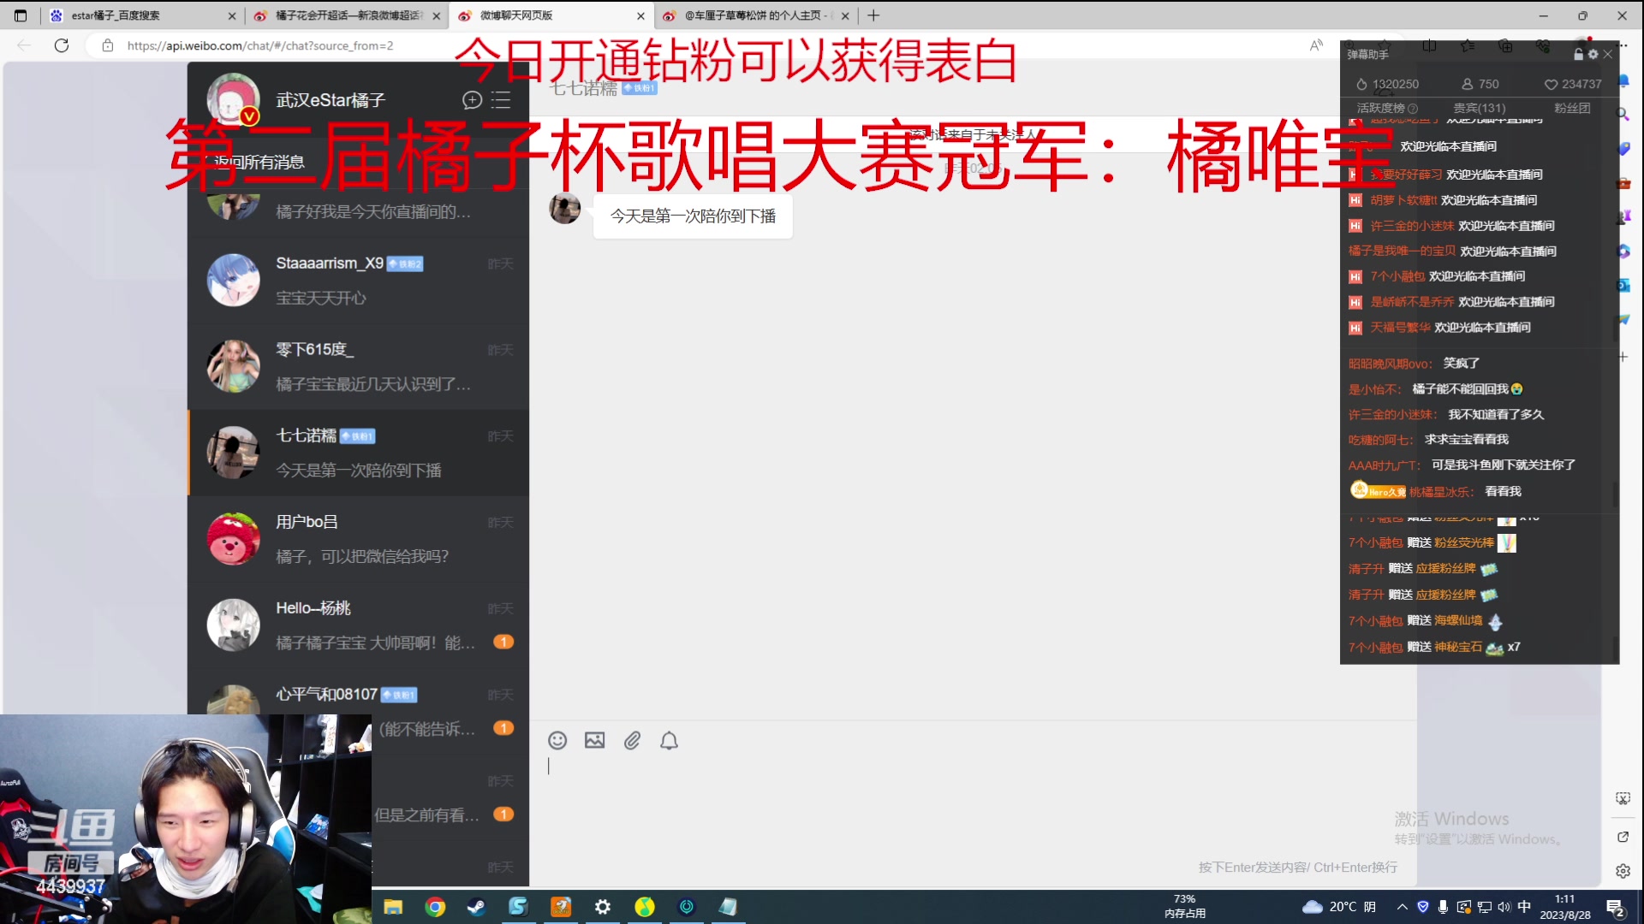Open the Edge sidebar search icon
The image size is (1644, 924).
point(1623,114)
